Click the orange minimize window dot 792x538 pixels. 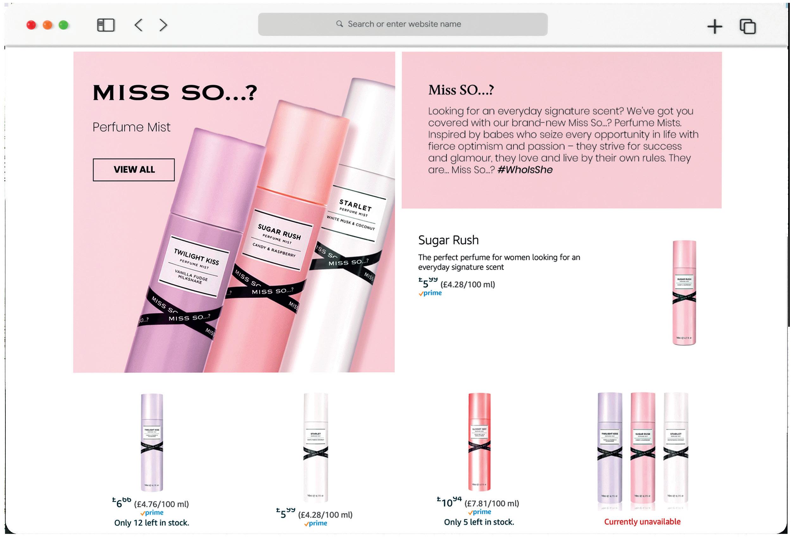pyautogui.click(x=48, y=25)
